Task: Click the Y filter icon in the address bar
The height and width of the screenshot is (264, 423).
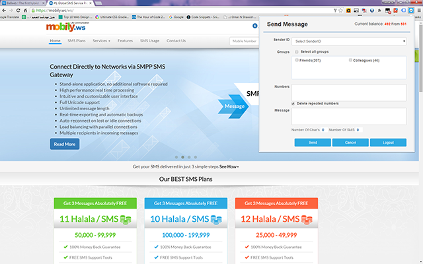Action: pos(335,11)
